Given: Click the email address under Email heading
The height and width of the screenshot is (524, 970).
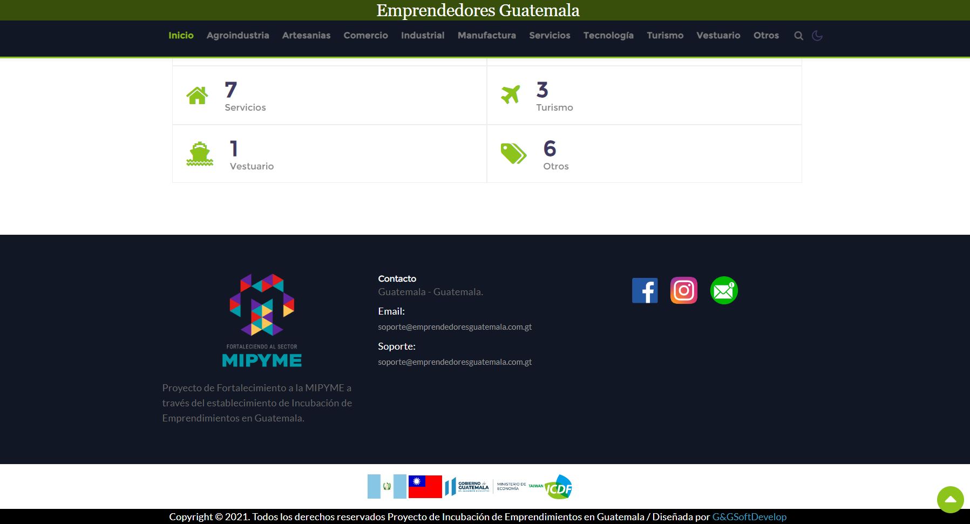Looking at the screenshot, I should coord(455,327).
